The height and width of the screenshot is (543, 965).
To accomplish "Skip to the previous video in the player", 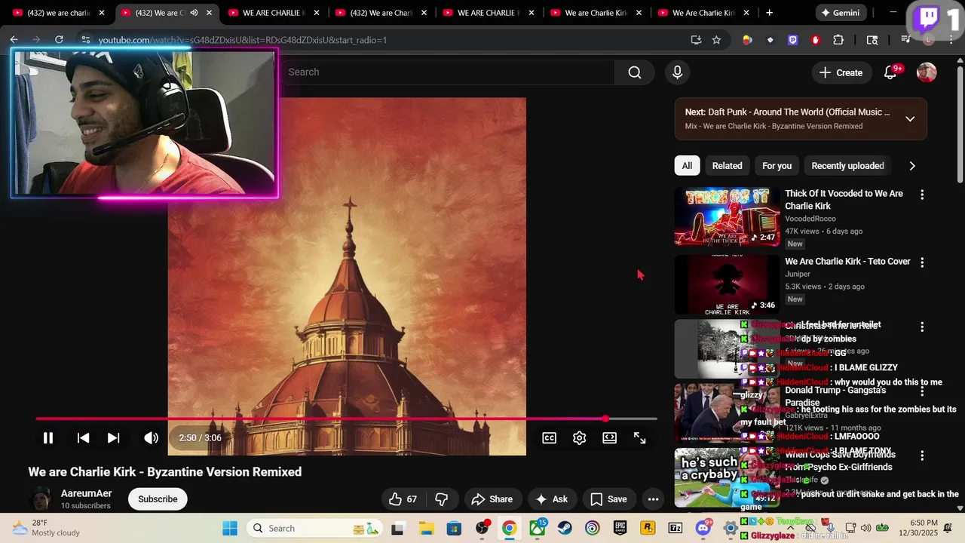I will pos(83,438).
